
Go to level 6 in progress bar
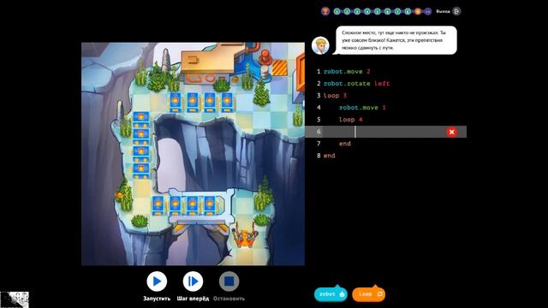coord(388,11)
